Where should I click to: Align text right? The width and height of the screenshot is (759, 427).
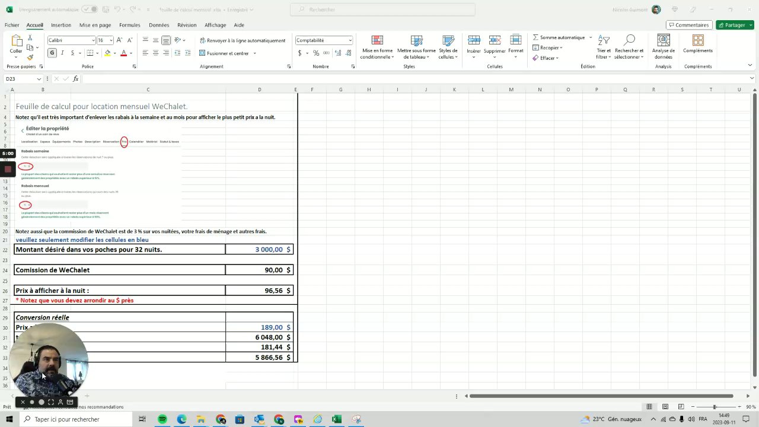(166, 53)
